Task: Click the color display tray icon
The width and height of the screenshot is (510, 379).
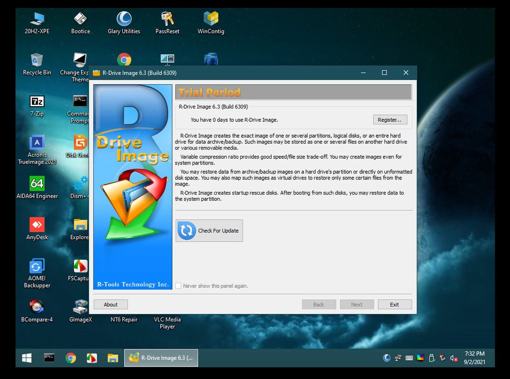Action: (420, 358)
